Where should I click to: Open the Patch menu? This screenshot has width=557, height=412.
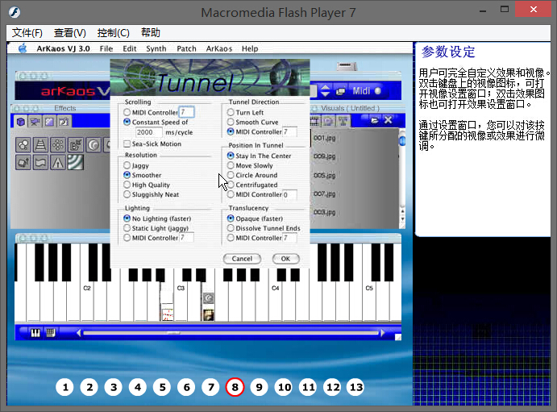pos(186,48)
